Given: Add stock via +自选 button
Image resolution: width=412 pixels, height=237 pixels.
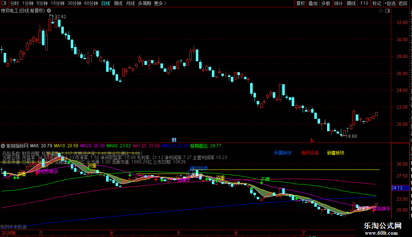Looking at the screenshot, I should coord(390,3).
